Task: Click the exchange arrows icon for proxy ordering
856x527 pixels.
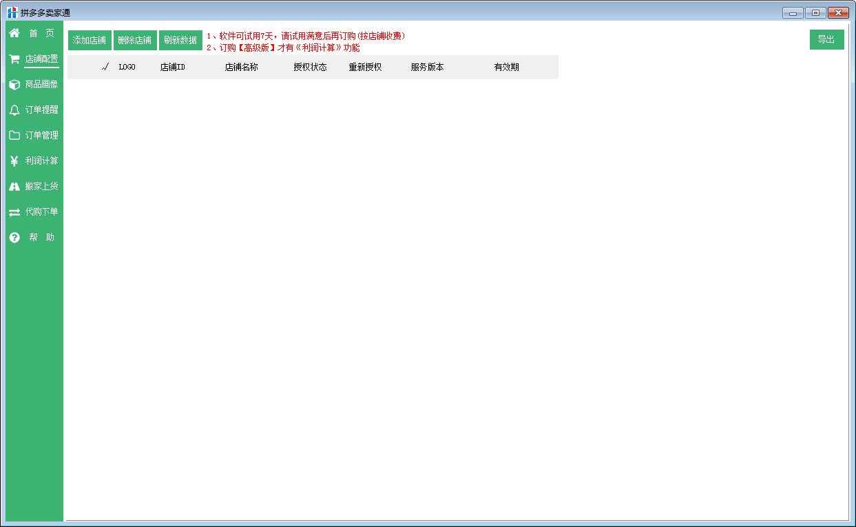Action: pyautogui.click(x=14, y=212)
